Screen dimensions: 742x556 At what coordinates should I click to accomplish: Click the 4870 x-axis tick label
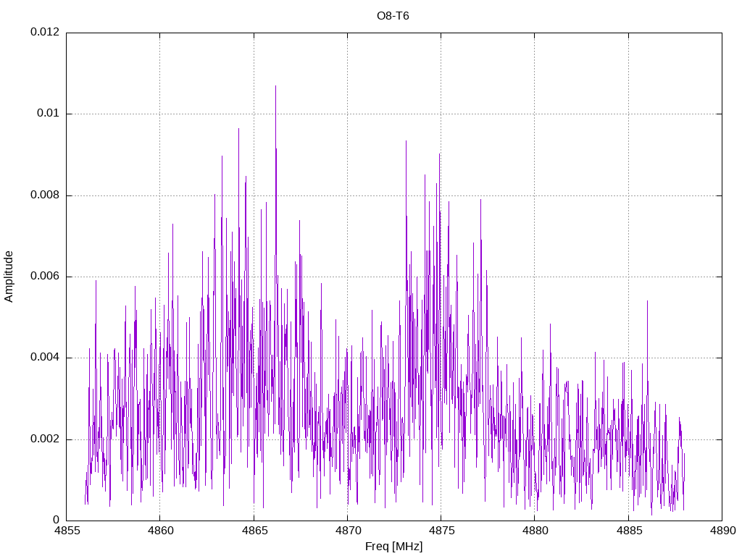tap(348, 531)
